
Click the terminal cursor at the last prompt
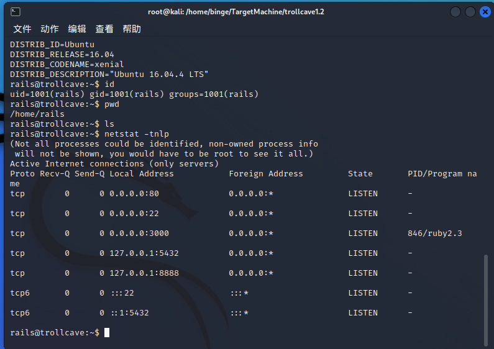107,333
